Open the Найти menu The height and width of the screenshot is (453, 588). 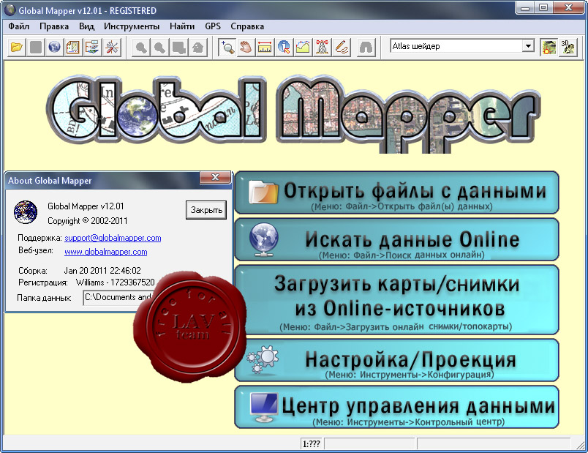click(182, 26)
